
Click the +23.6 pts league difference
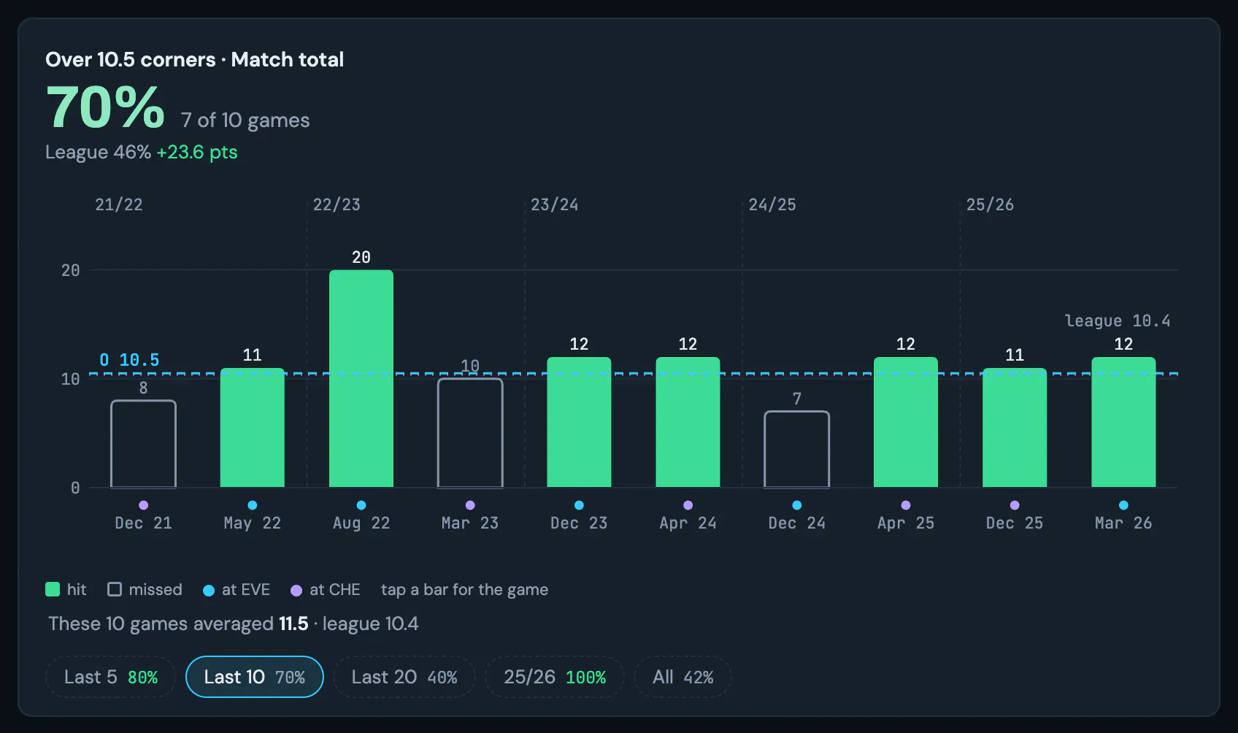(197, 152)
